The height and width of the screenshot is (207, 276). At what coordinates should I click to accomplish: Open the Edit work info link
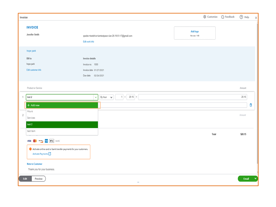coord(88,42)
